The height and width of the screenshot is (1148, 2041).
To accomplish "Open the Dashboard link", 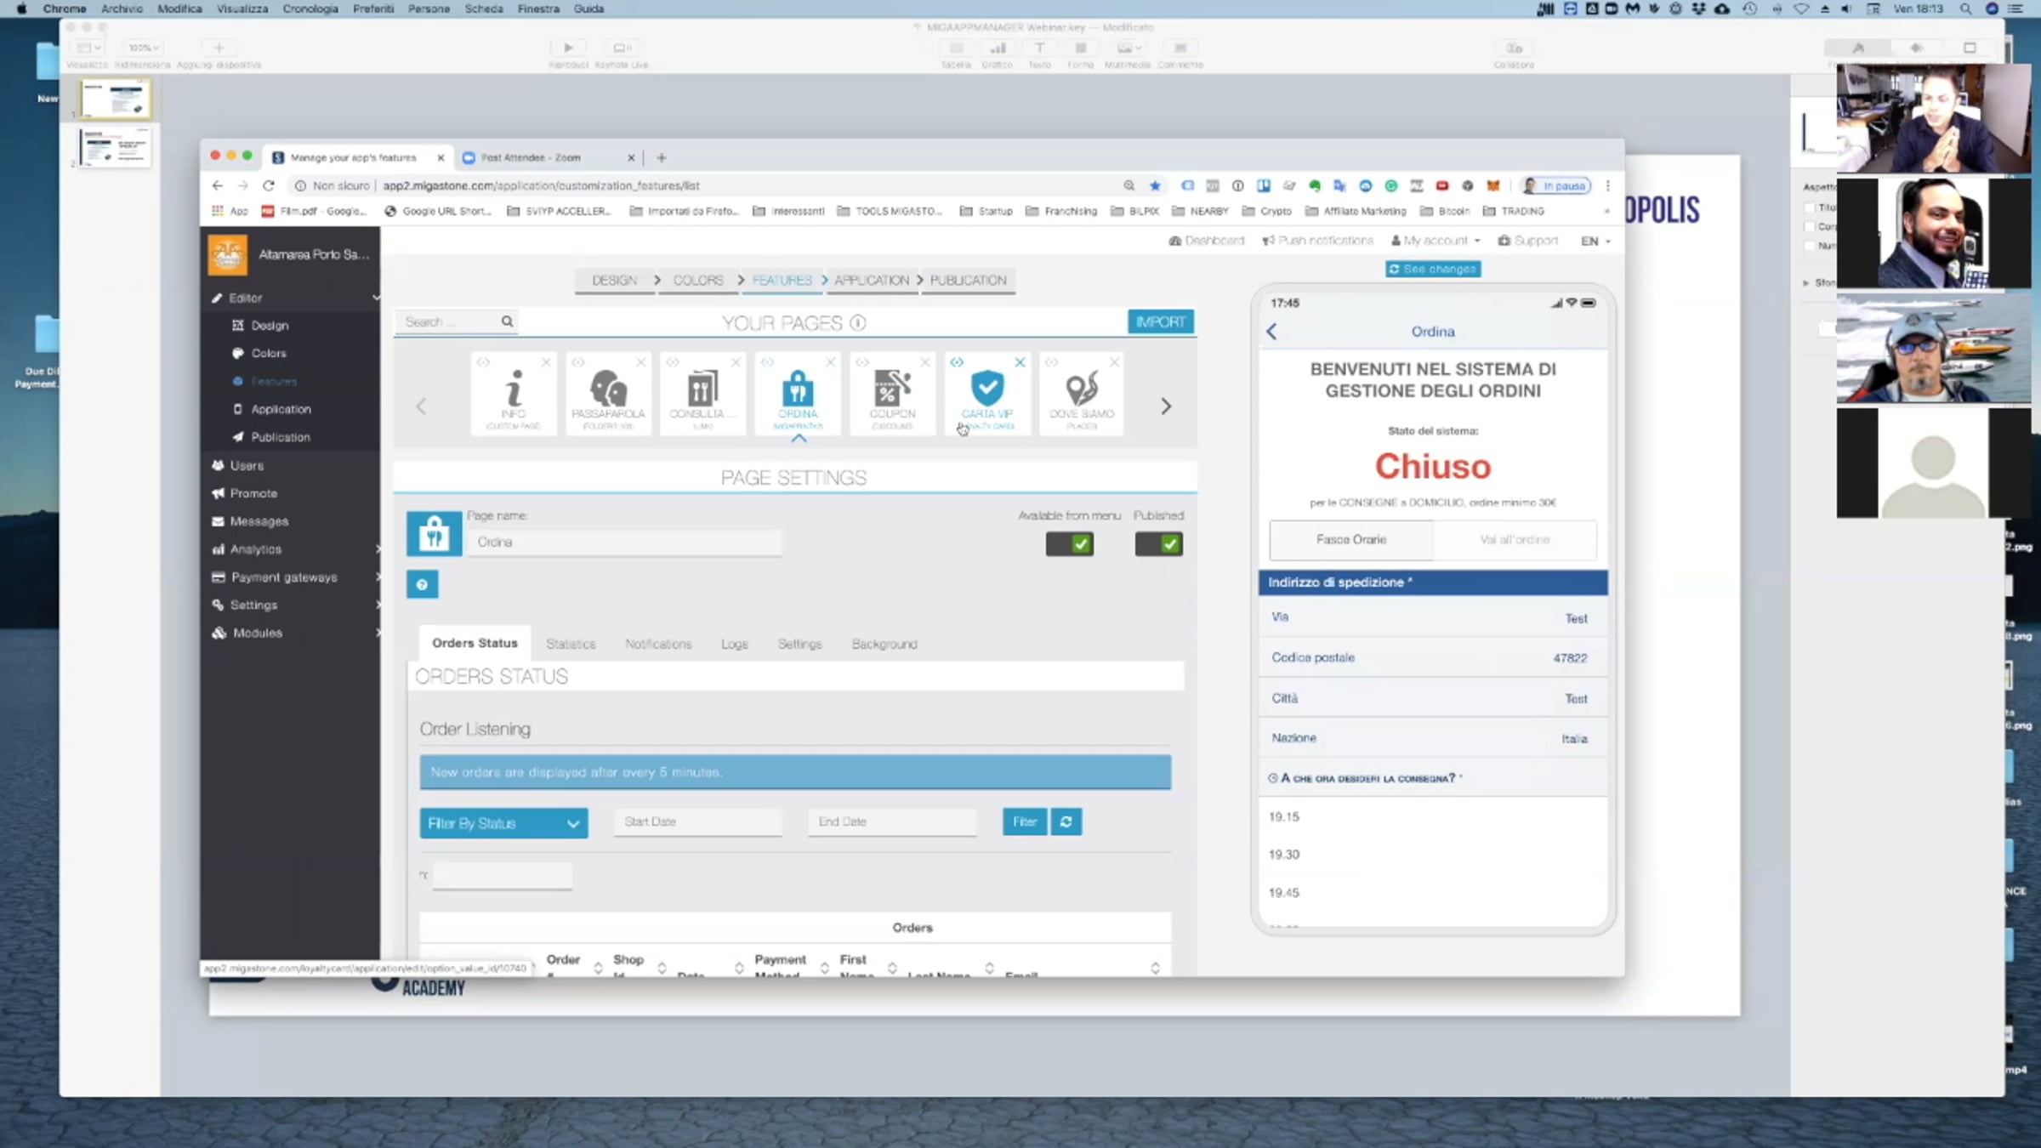I will (1207, 241).
